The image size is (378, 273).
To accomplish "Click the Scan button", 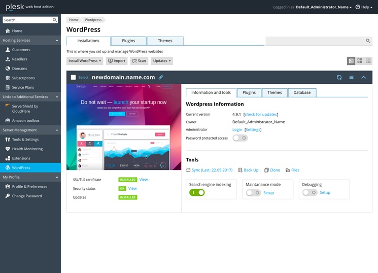I will point(139,61).
